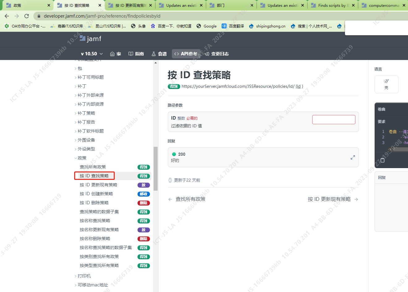Click the ID path parameter input field

334,120
